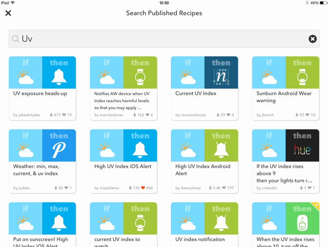The height and width of the screenshot is (247, 329).
Task: Tap bell icon on UV exposure heads-up
Action: coord(59,77)
